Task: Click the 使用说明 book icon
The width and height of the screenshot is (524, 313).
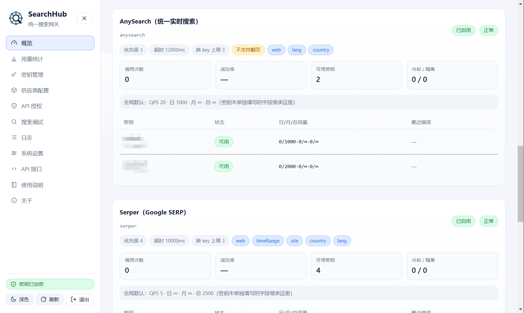Action: pos(14,185)
